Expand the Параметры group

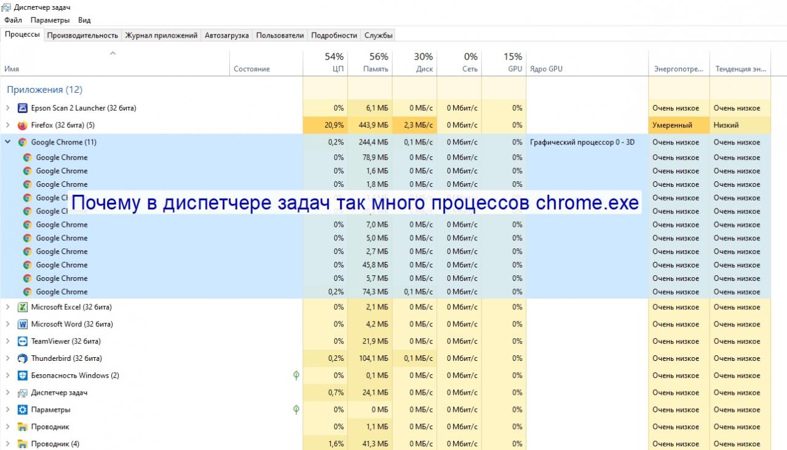[x=7, y=410]
